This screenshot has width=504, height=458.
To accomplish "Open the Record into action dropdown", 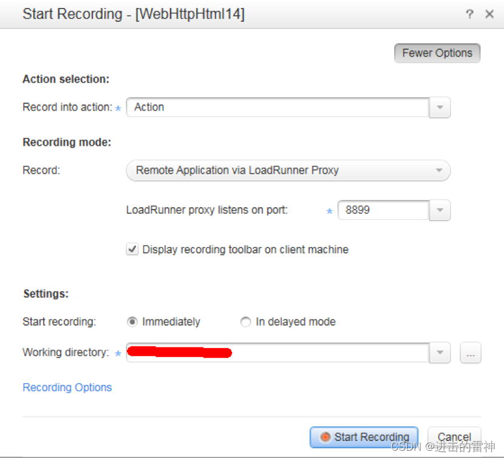I will pos(440,107).
